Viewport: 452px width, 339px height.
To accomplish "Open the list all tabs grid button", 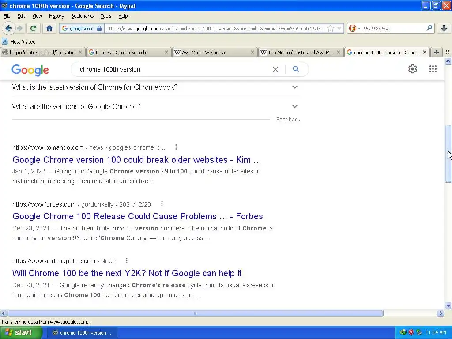I will [448, 52].
